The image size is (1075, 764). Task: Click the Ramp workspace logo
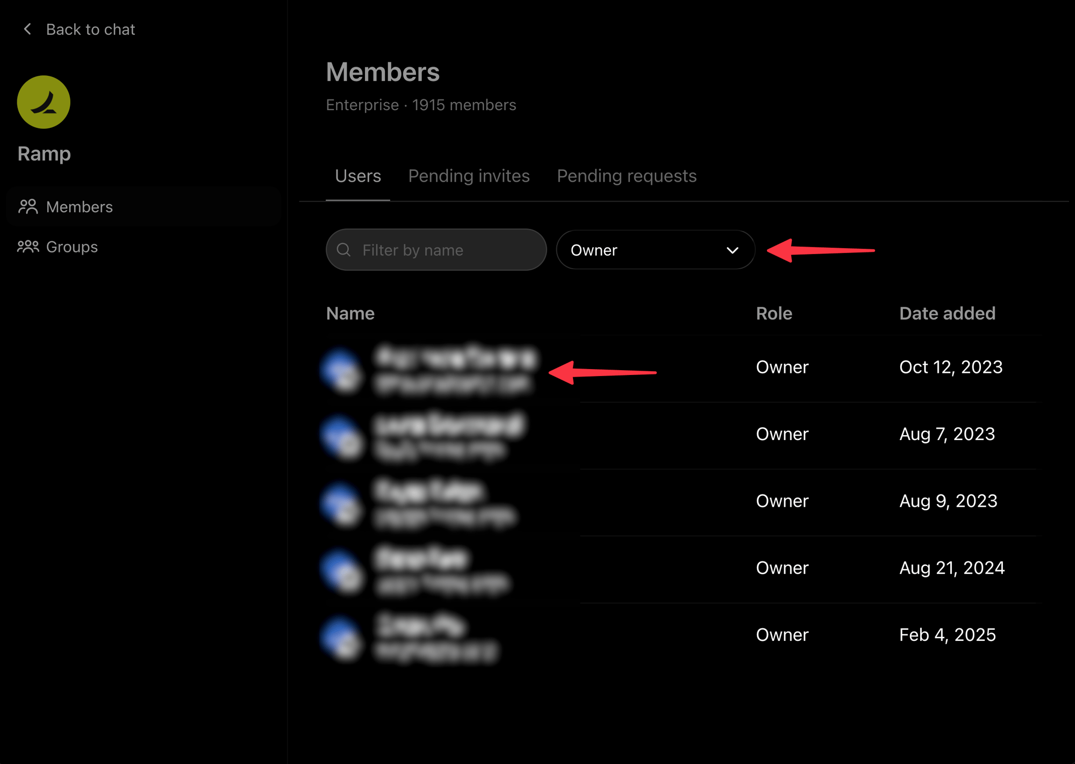(44, 102)
